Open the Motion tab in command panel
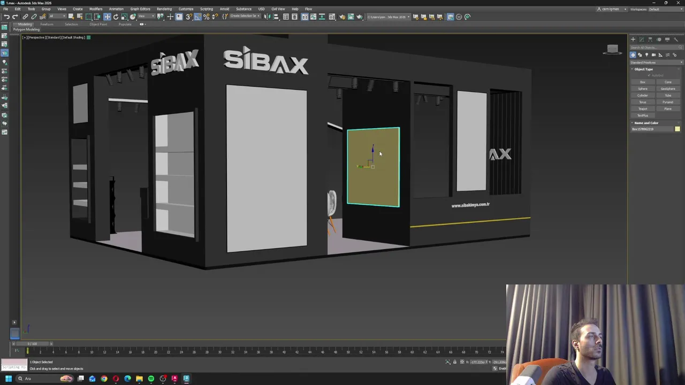685x385 pixels. pos(659,40)
